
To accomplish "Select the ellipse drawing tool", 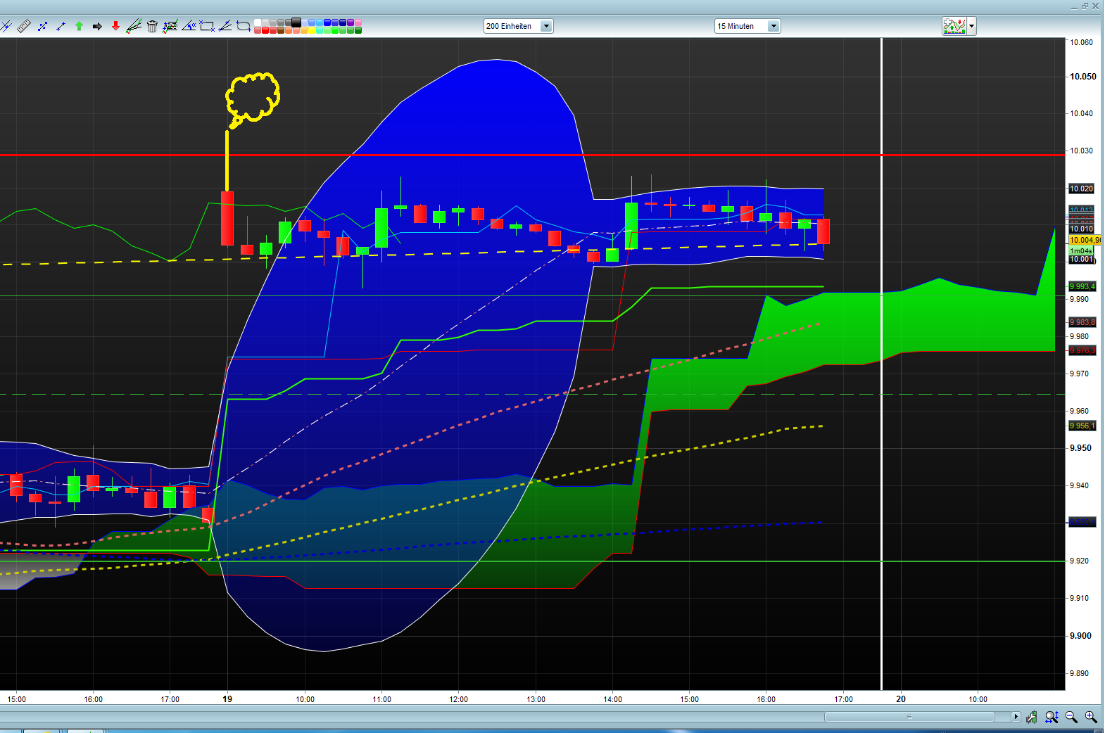I will coord(244,26).
